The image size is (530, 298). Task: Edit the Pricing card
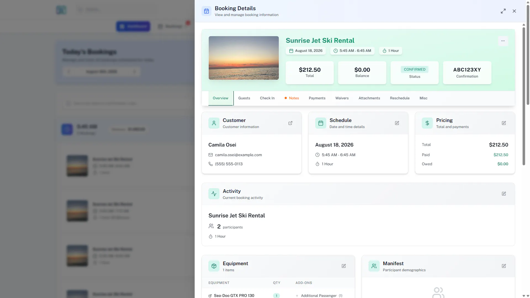coord(504,123)
